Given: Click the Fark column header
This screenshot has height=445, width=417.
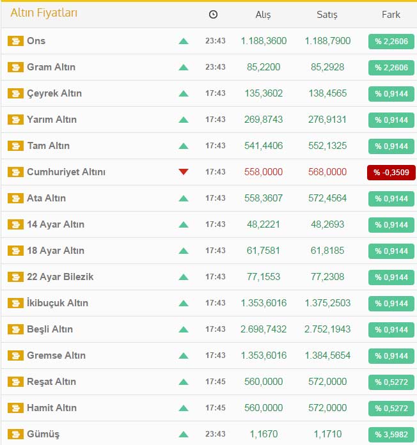Looking at the screenshot, I should click(391, 15).
